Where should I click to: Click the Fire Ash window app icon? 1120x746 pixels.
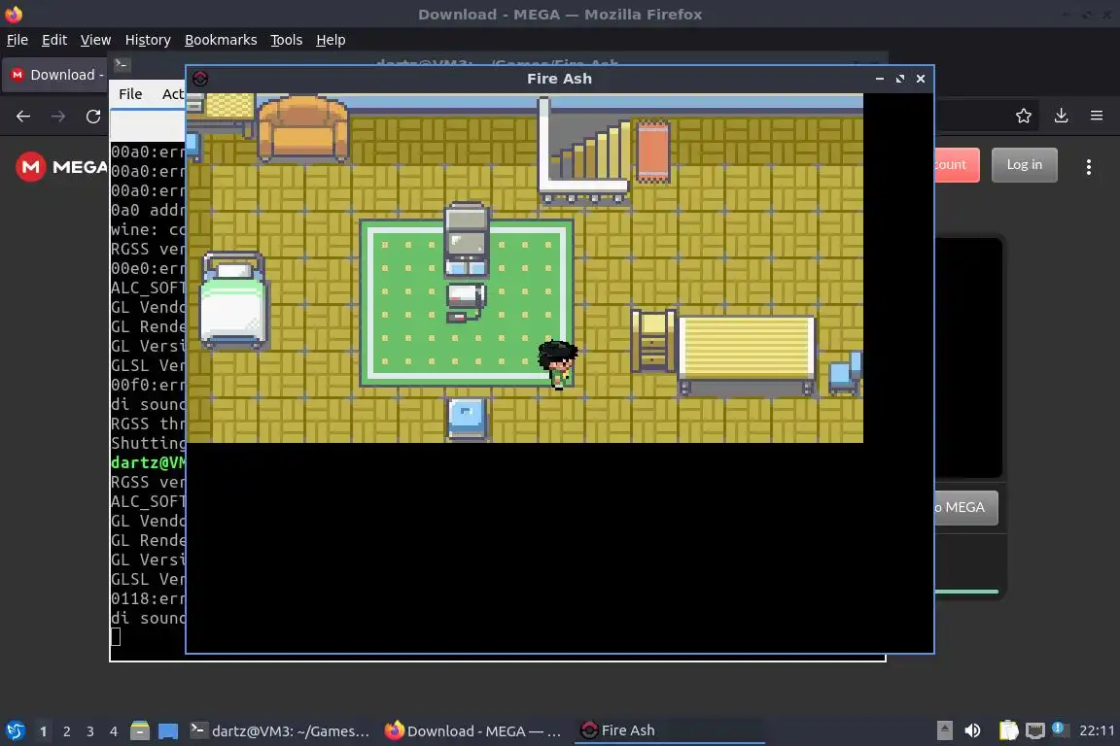pyautogui.click(x=200, y=79)
